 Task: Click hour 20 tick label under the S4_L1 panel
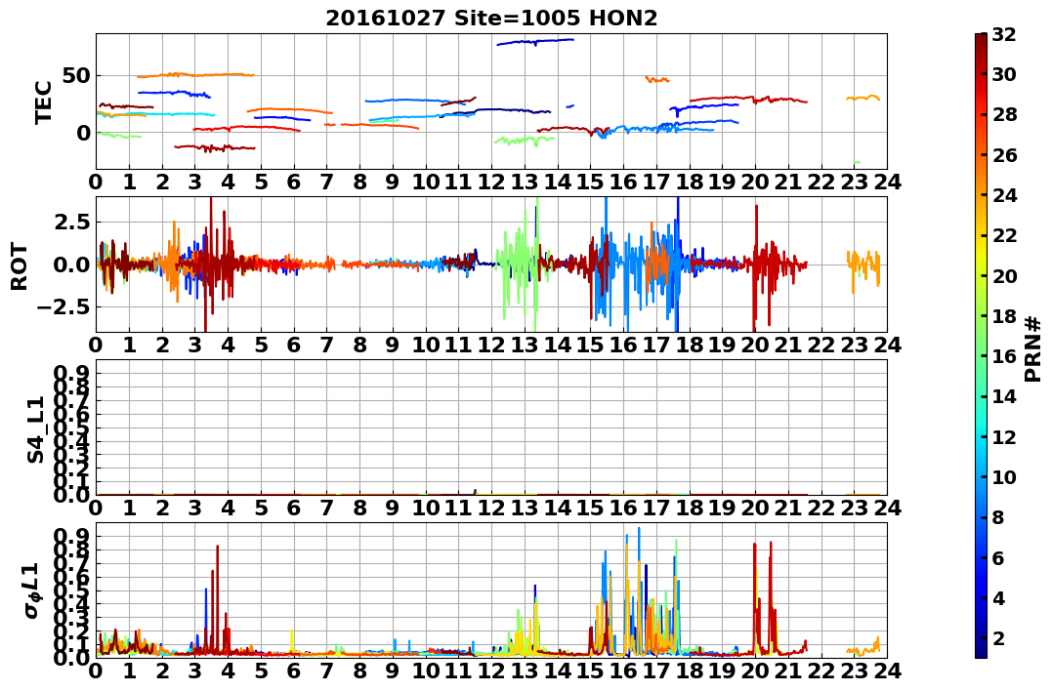tap(755, 509)
